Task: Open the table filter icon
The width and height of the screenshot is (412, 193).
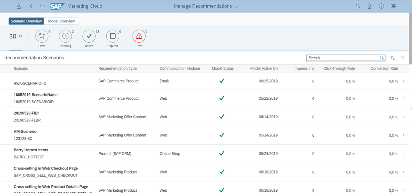Action: [403, 58]
